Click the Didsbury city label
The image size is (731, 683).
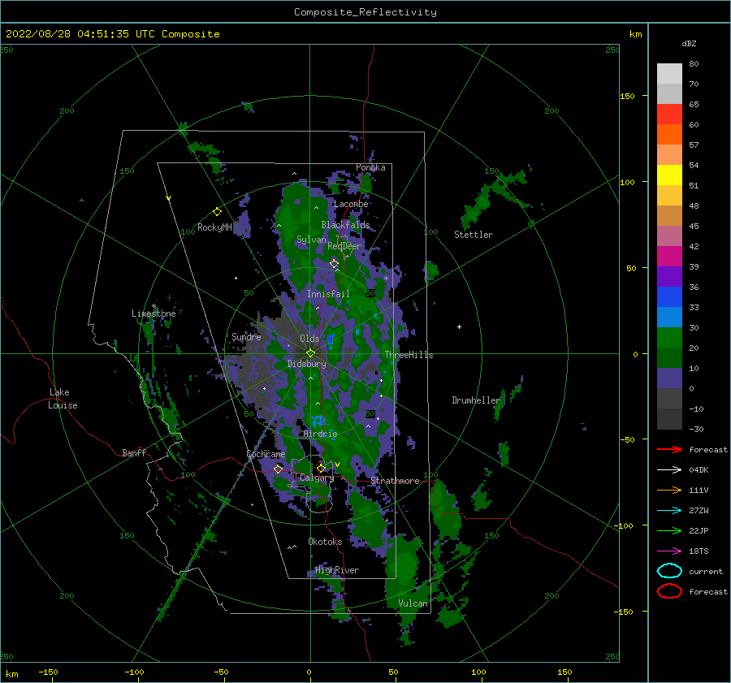pos(307,364)
